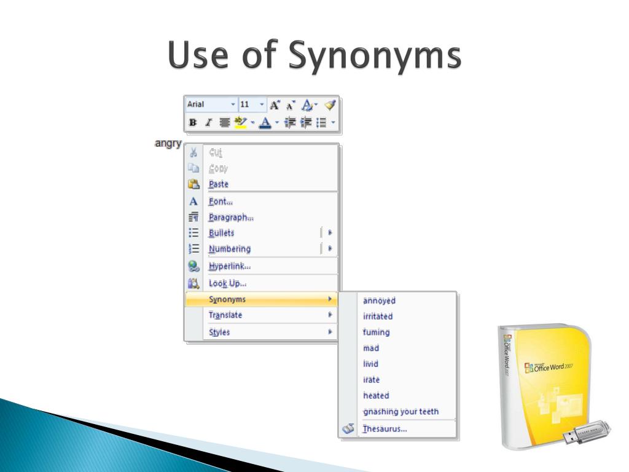Click the Copy icon in context menu
This screenshot has height=472, width=629.
pyautogui.click(x=193, y=168)
